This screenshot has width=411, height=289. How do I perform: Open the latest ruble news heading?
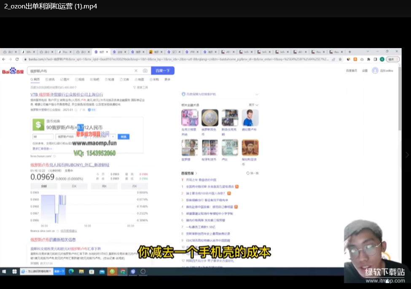point(53,240)
